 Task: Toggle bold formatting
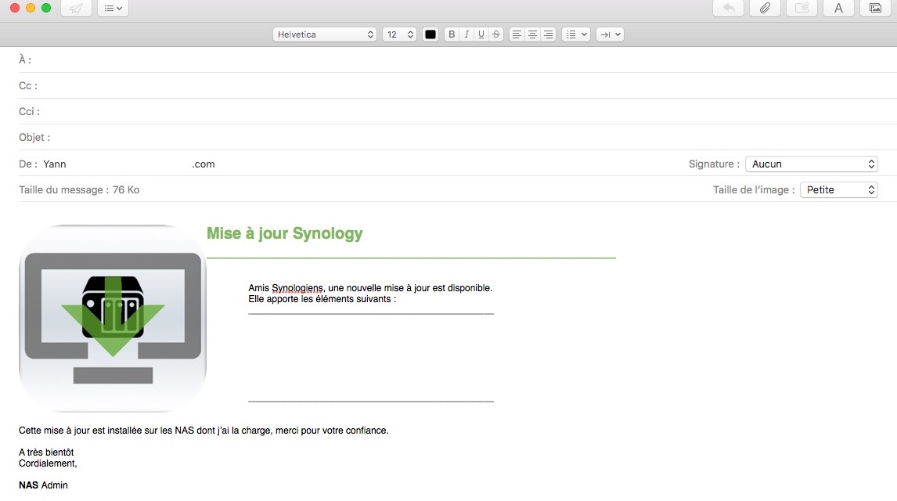(x=452, y=34)
